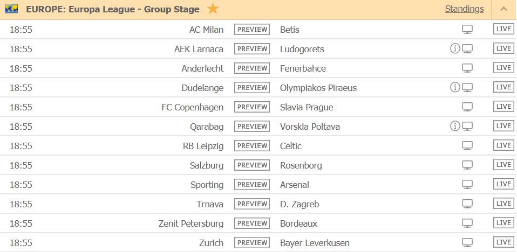Open PREVIEW for AC Milan vs Betis

pyautogui.click(x=252, y=30)
